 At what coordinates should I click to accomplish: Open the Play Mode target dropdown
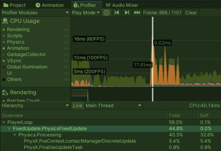[86, 13]
